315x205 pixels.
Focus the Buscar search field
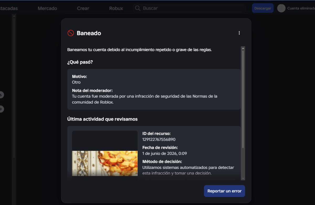(190, 8)
